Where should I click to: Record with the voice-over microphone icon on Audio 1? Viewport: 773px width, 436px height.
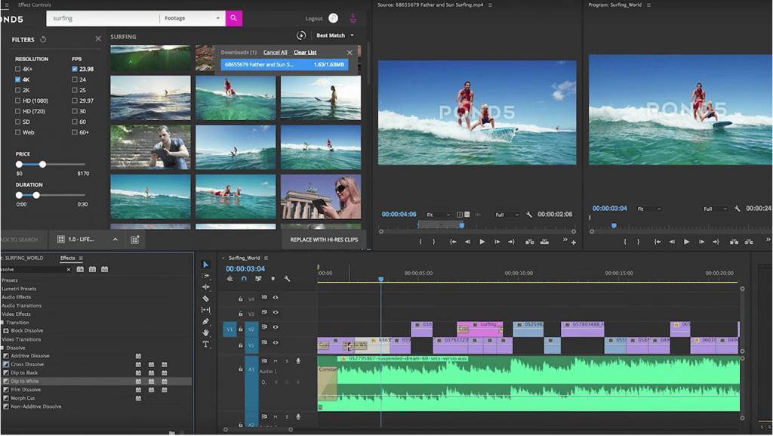299,361
